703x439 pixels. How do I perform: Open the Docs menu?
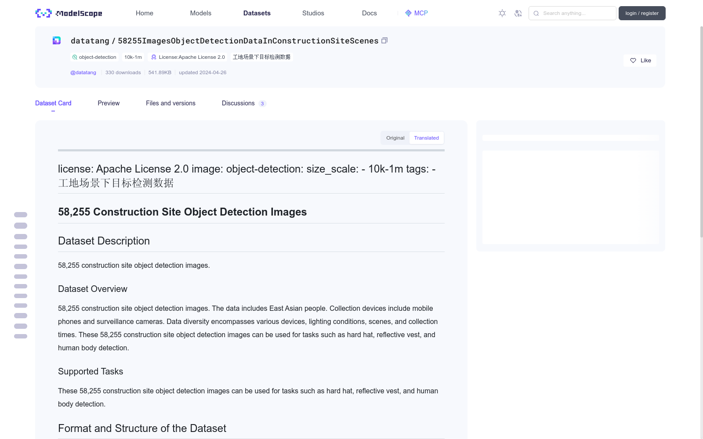pyautogui.click(x=370, y=13)
